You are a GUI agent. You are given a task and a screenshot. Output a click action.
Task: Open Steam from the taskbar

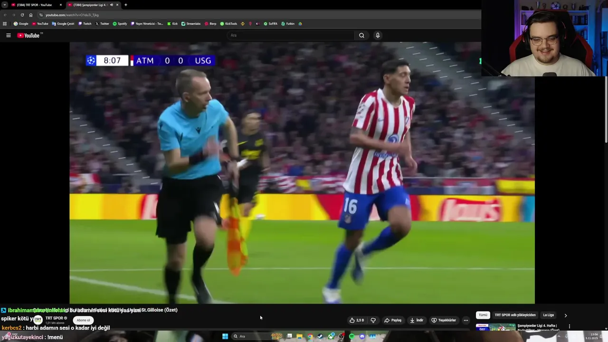320,336
